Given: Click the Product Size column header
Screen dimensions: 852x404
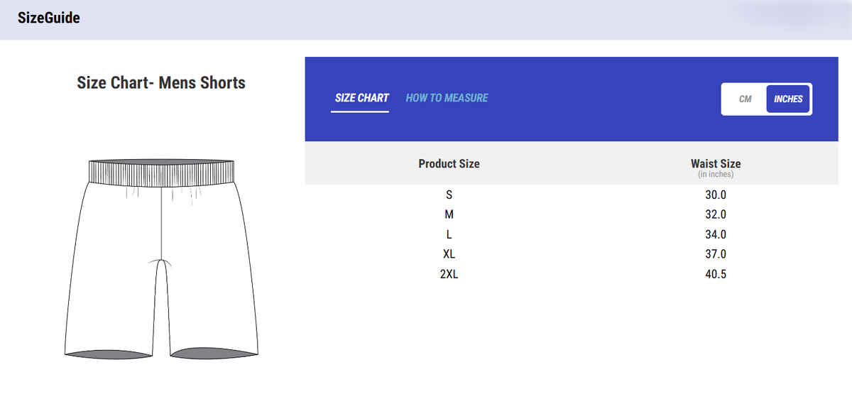Looking at the screenshot, I should tap(449, 163).
